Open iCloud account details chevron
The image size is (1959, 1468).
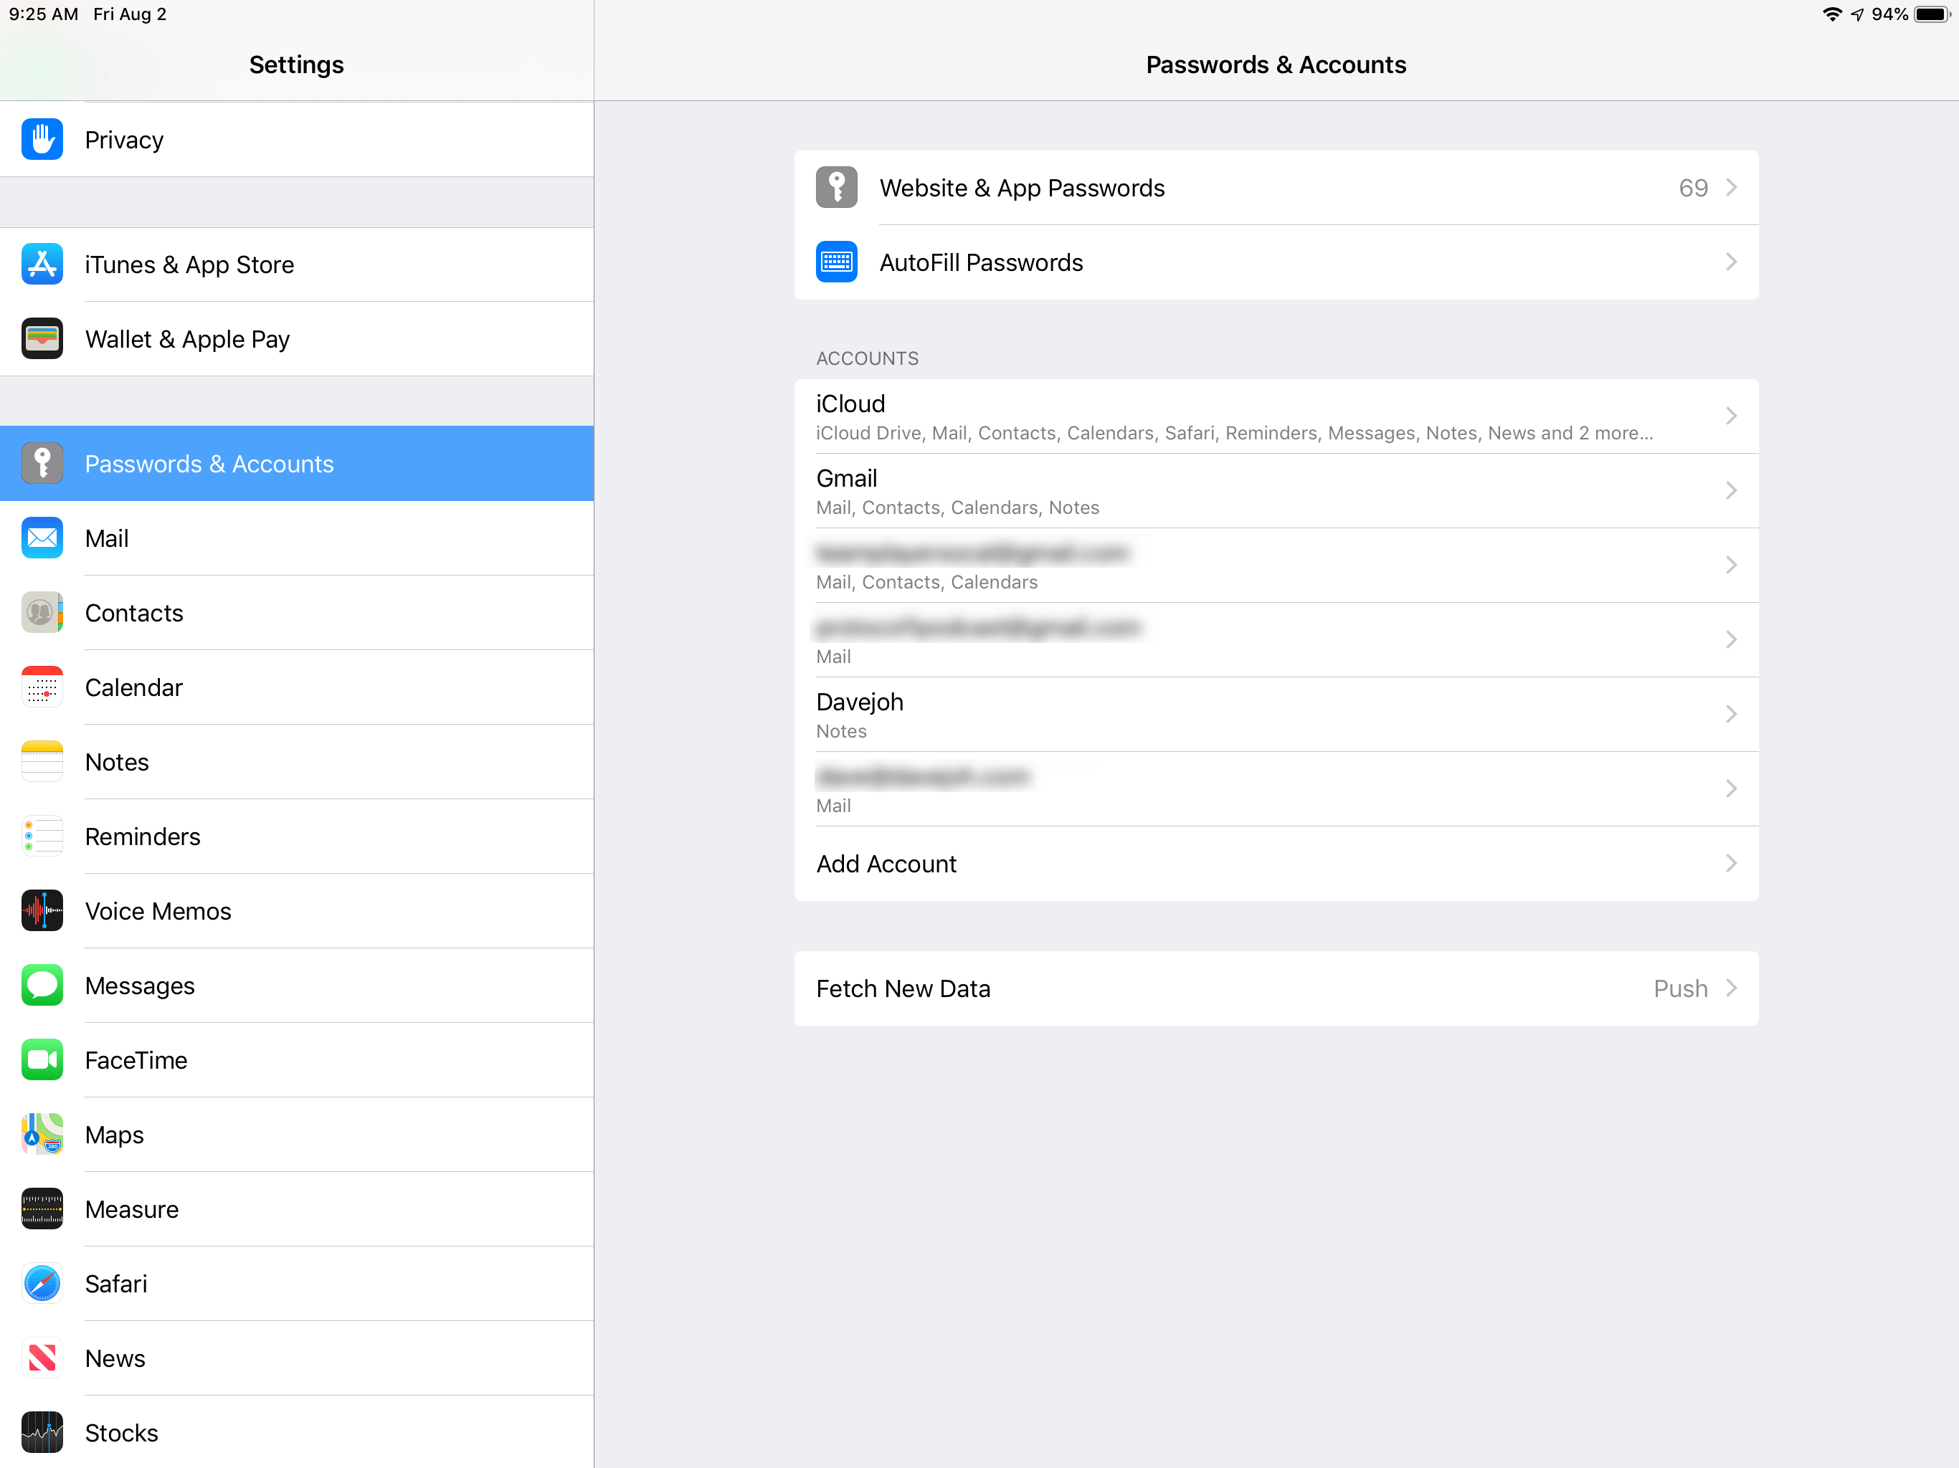[x=1732, y=416]
